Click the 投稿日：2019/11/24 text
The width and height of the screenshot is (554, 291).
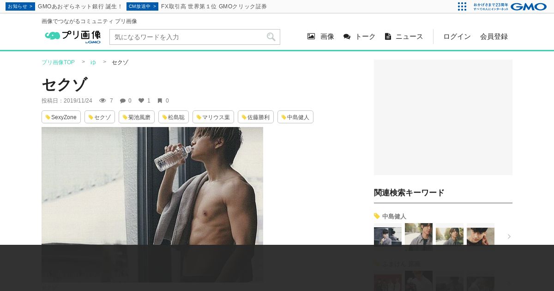tap(67, 101)
